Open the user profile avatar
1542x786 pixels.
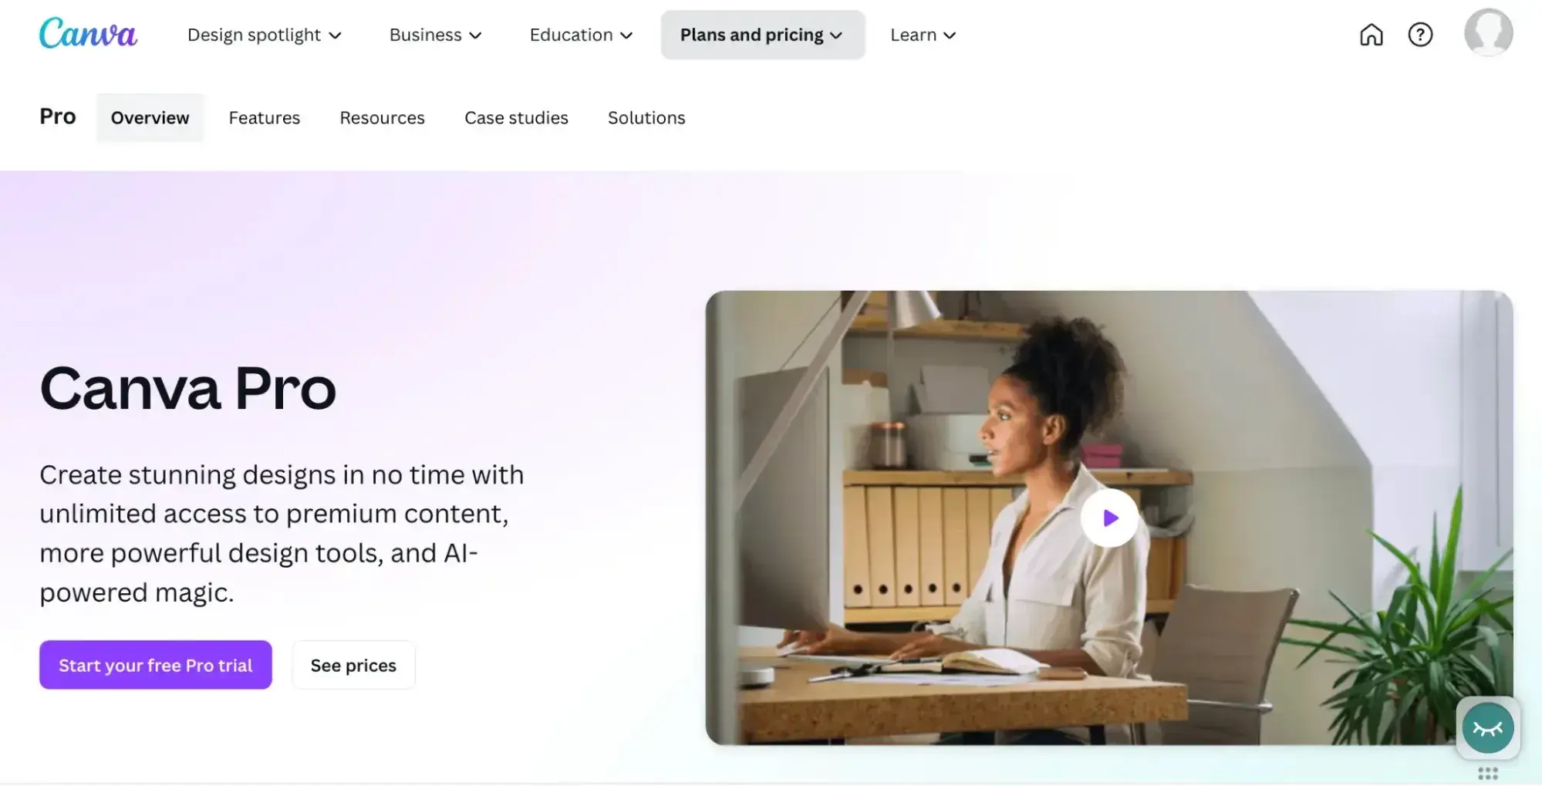pyautogui.click(x=1488, y=32)
